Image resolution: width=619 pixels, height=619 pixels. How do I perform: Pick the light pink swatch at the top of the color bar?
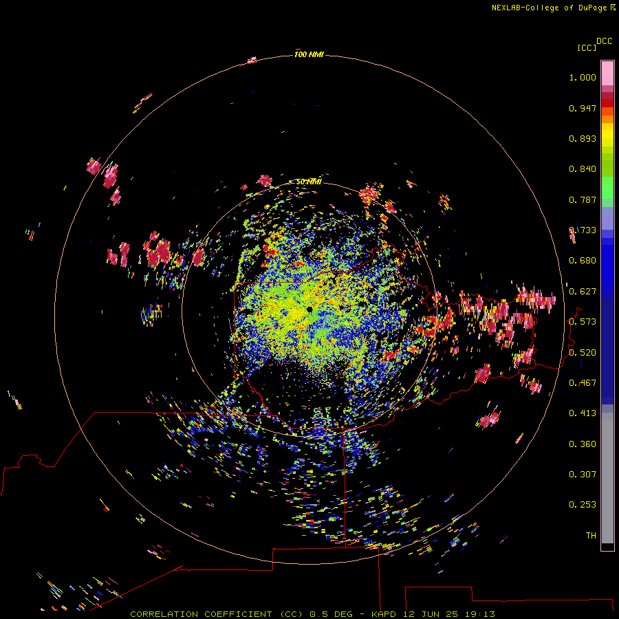607,73
